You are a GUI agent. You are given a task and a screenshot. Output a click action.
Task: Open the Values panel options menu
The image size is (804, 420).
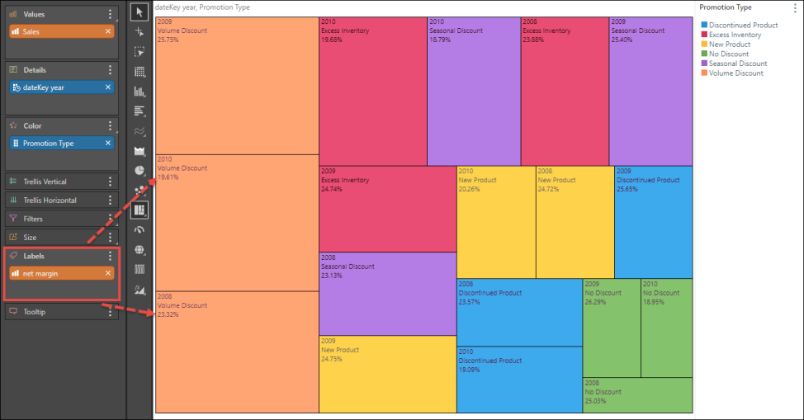click(x=111, y=14)
